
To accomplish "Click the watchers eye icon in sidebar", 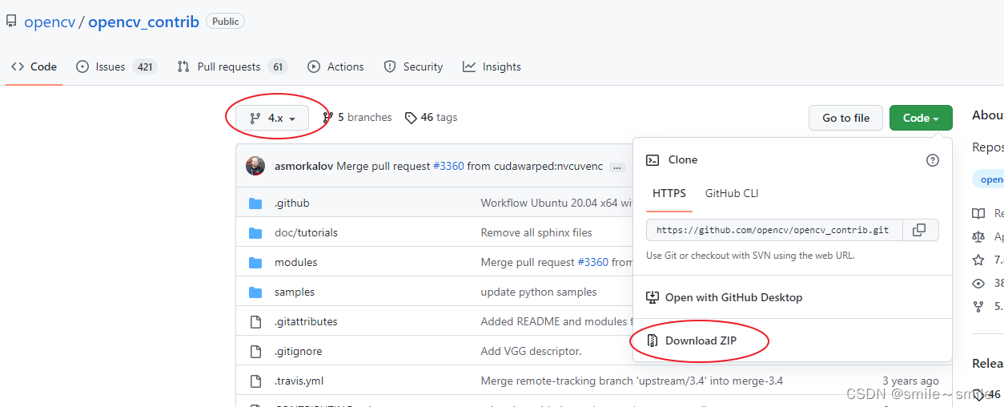I will (x=978, y=283).
